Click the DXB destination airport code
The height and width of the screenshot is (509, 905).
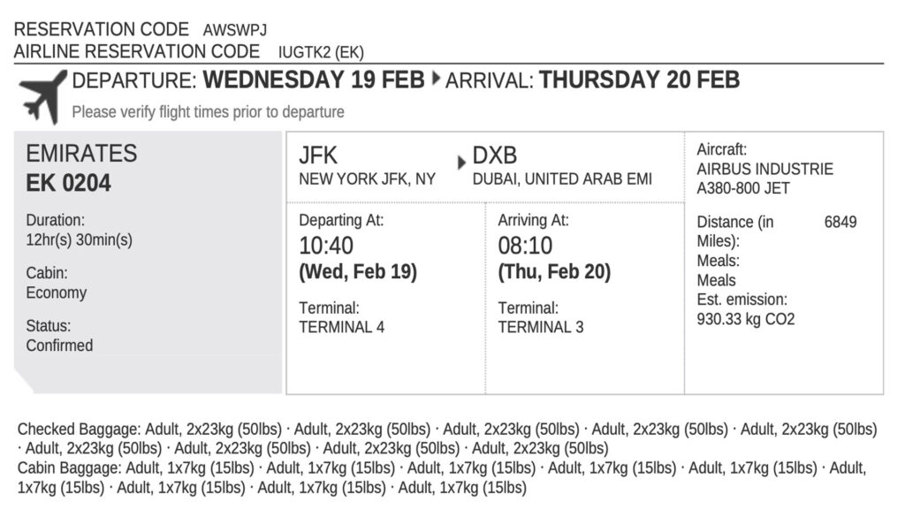[x=495, y=156]
